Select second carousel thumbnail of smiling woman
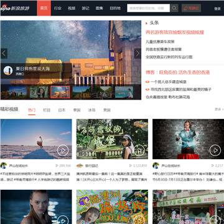Viewport: 224px width, 224px height. [x=39, y=92]
